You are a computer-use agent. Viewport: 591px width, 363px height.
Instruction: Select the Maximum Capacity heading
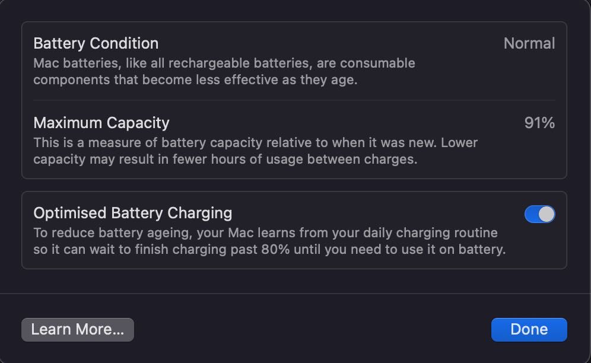(x=101, y=123)
